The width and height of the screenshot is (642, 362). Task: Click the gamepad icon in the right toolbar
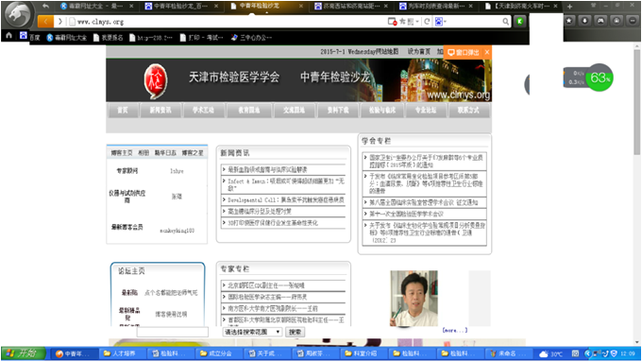click(x=600, y=21)
